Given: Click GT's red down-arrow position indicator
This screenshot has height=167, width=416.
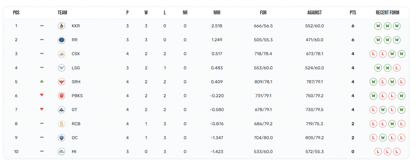Looking at the screenshot, I should tap(41, 109).
